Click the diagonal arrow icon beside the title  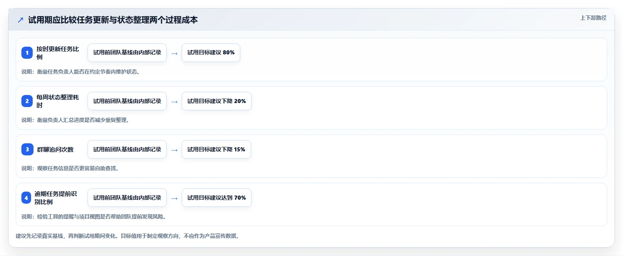point(21,20)
